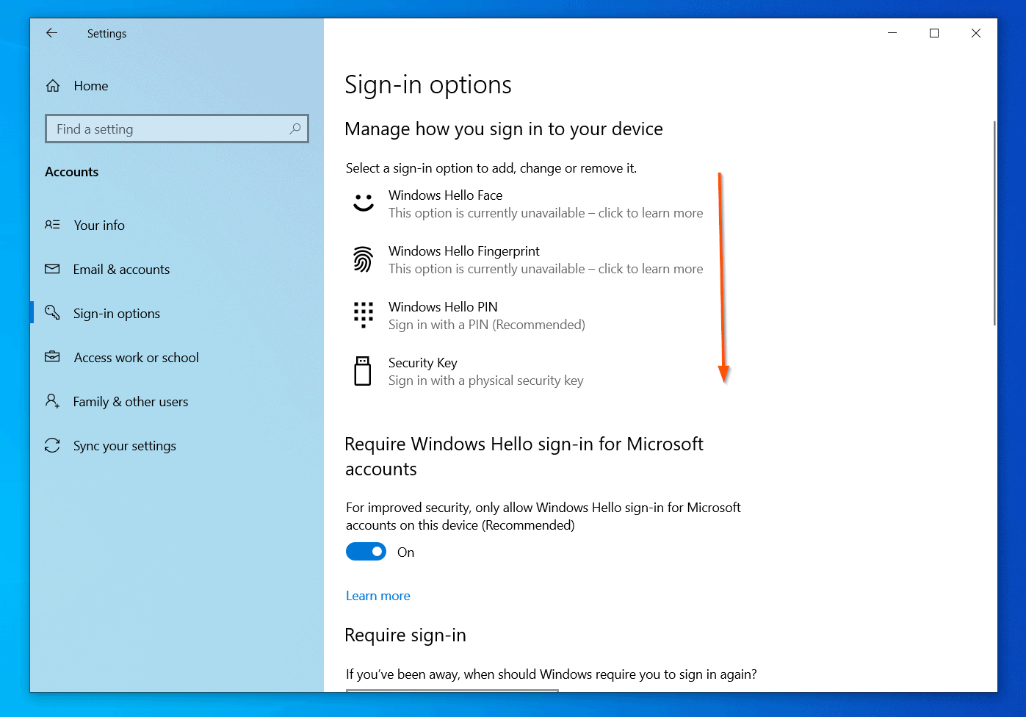Close the Settings window

click(x=976, y=33)
